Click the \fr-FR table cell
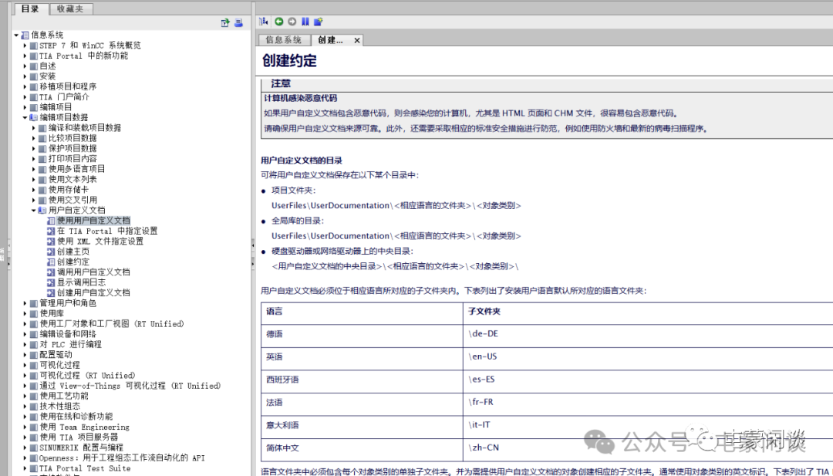The height and width of the screenshot is (476, 833). click(648, 403)
